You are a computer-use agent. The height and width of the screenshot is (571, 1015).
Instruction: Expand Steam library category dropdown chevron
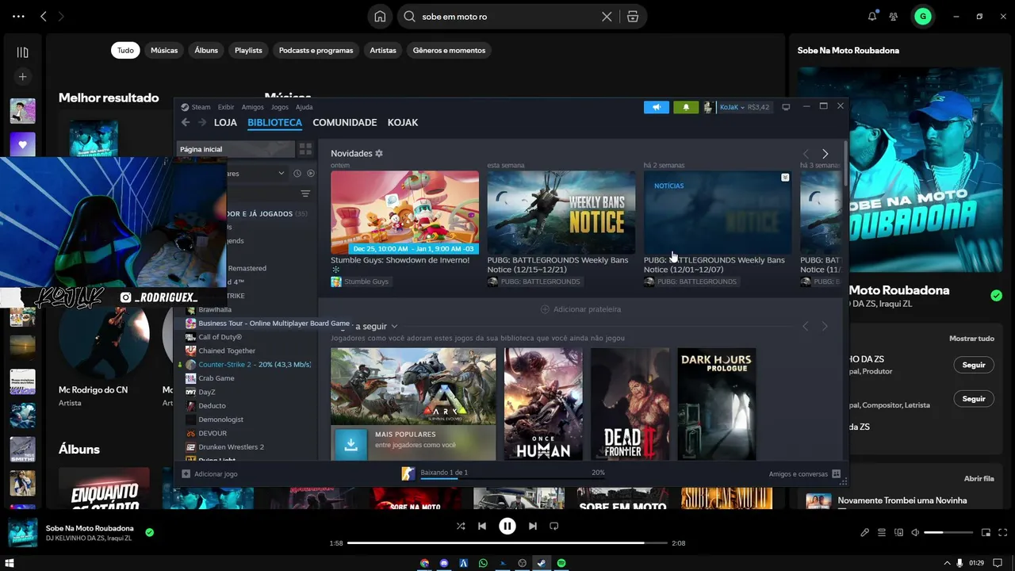[x=281, y=173]
